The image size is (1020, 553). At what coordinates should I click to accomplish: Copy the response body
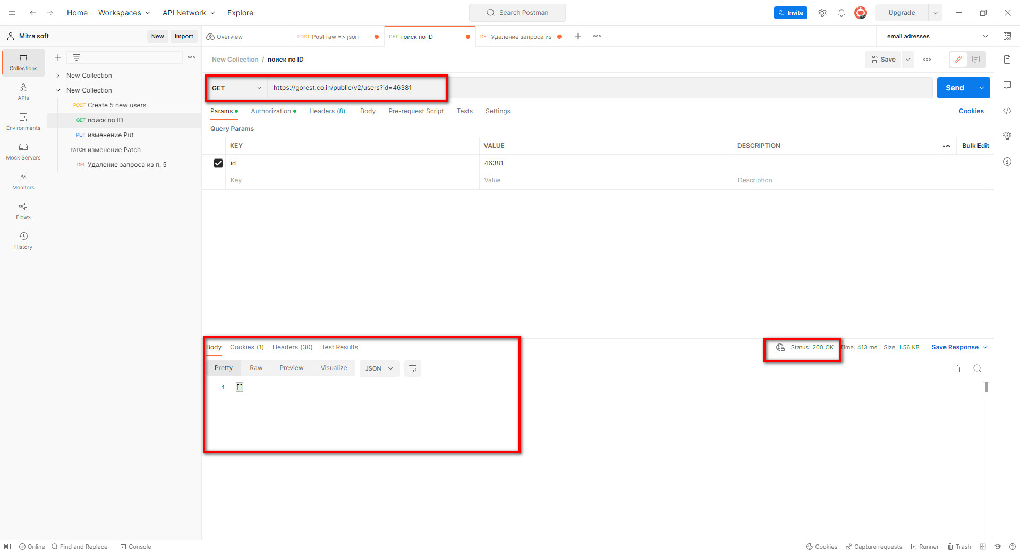click(956, 368)
